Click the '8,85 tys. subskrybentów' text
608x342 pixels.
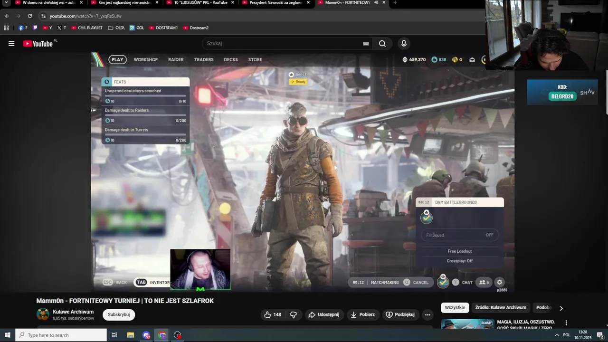pos(73,318)
